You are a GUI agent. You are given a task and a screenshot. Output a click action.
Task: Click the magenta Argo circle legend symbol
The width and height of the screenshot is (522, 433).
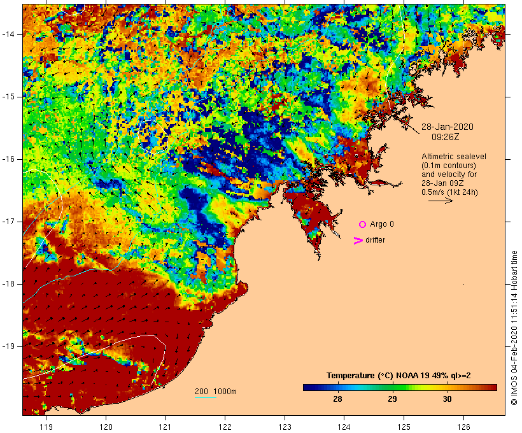pos(363,225)
